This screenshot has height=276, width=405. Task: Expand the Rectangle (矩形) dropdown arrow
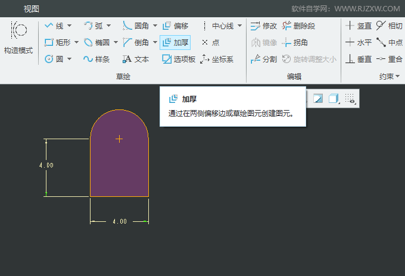[x=76, y=42]
